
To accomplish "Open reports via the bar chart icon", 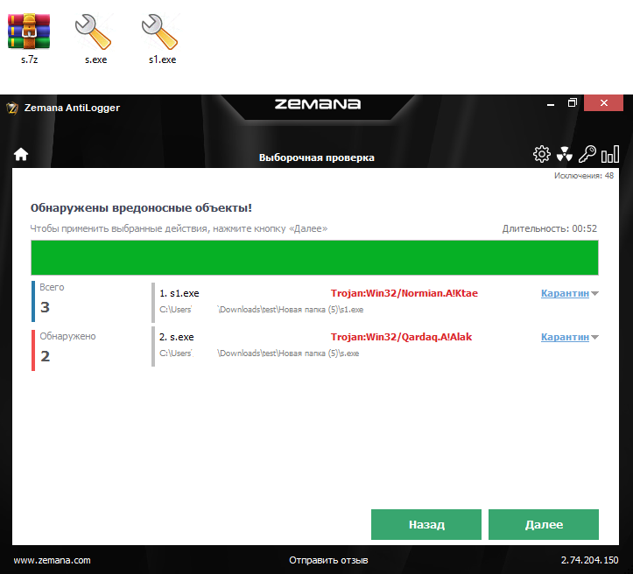I will point(610,154).
